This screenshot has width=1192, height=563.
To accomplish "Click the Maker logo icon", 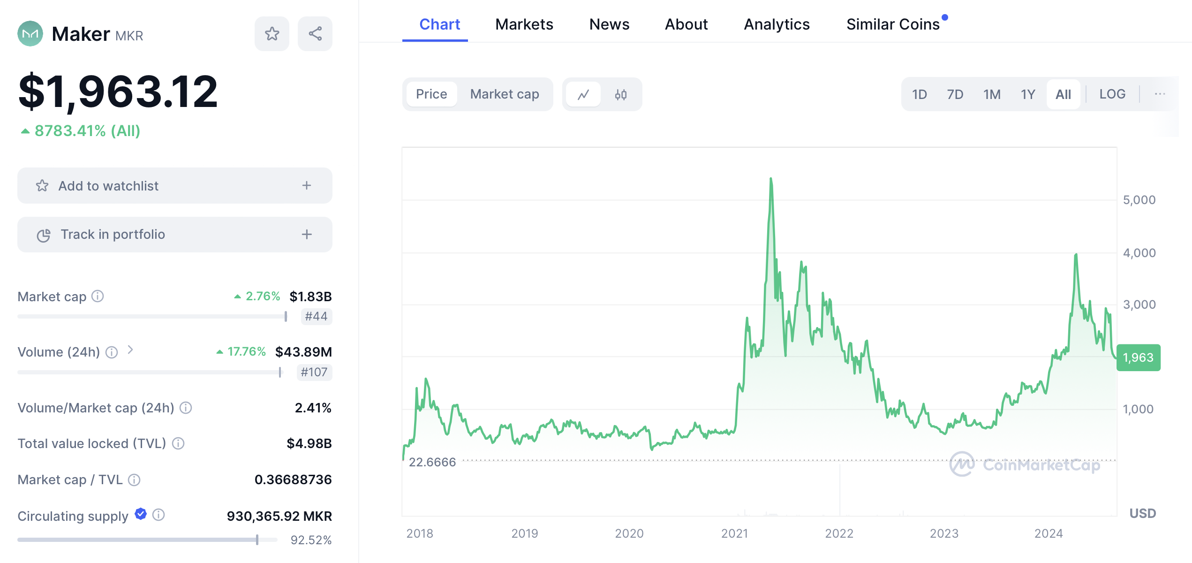I will coord(30,34).
